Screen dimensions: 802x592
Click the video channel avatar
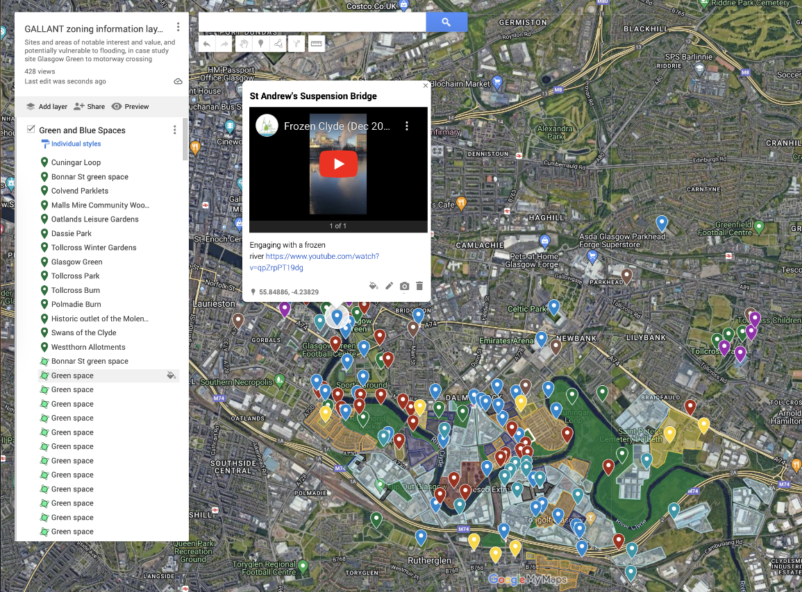pyautogui.click(x=267, y=126)
